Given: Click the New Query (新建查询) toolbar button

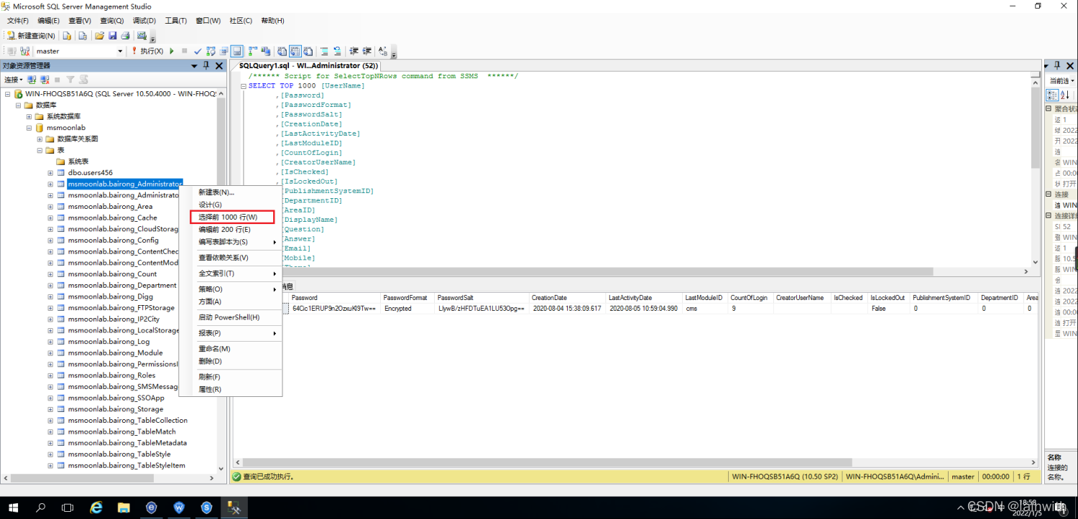Looking at the screenshot, I should coord(31,35).
